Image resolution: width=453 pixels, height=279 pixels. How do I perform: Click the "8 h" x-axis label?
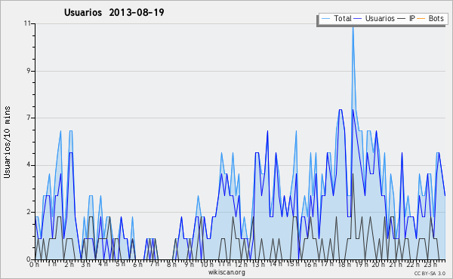click(171, 264)
